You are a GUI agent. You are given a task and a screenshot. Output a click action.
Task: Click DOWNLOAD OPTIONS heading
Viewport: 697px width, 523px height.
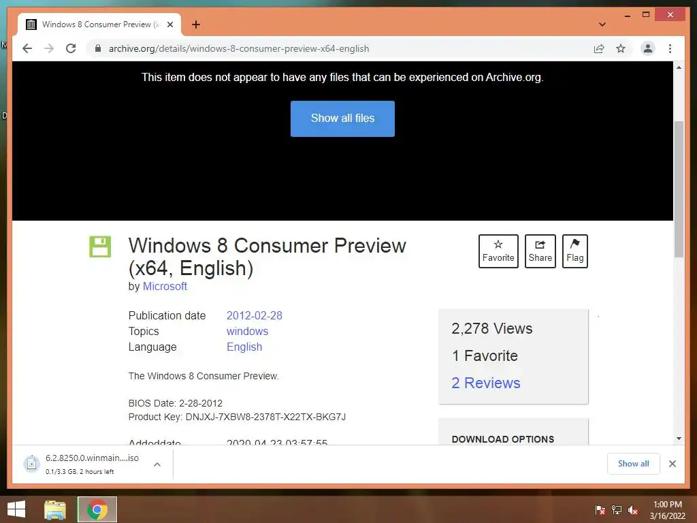[x=503, y=439]
